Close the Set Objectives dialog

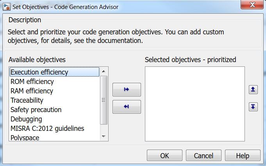tap(251, 5)
